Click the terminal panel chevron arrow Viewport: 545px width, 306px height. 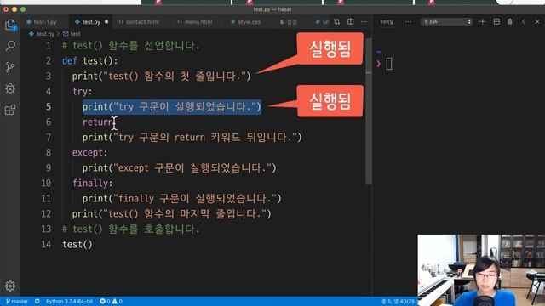click(524, 22)
